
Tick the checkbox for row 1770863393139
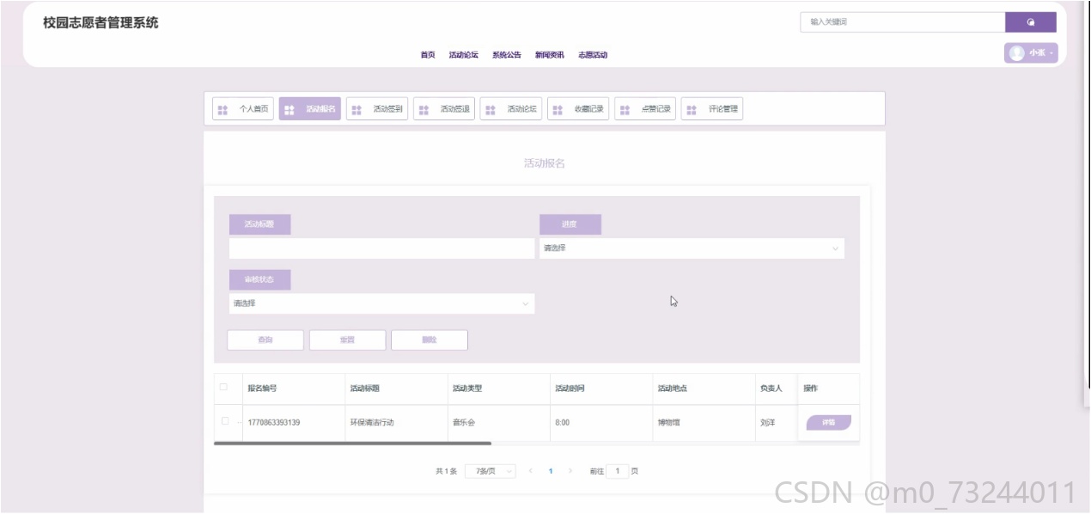pyautogui.click(x=225, y=422)
